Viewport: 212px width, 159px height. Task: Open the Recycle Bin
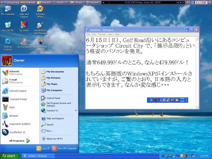(8, 26)
